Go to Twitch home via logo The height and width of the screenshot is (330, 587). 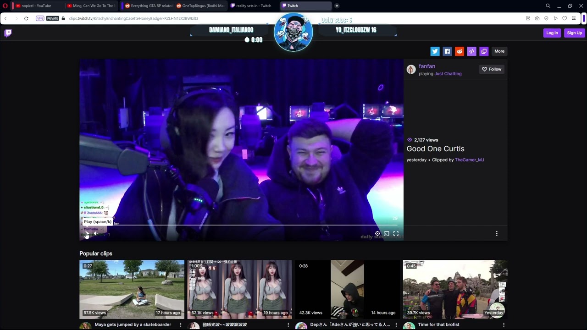pos(8,33)
